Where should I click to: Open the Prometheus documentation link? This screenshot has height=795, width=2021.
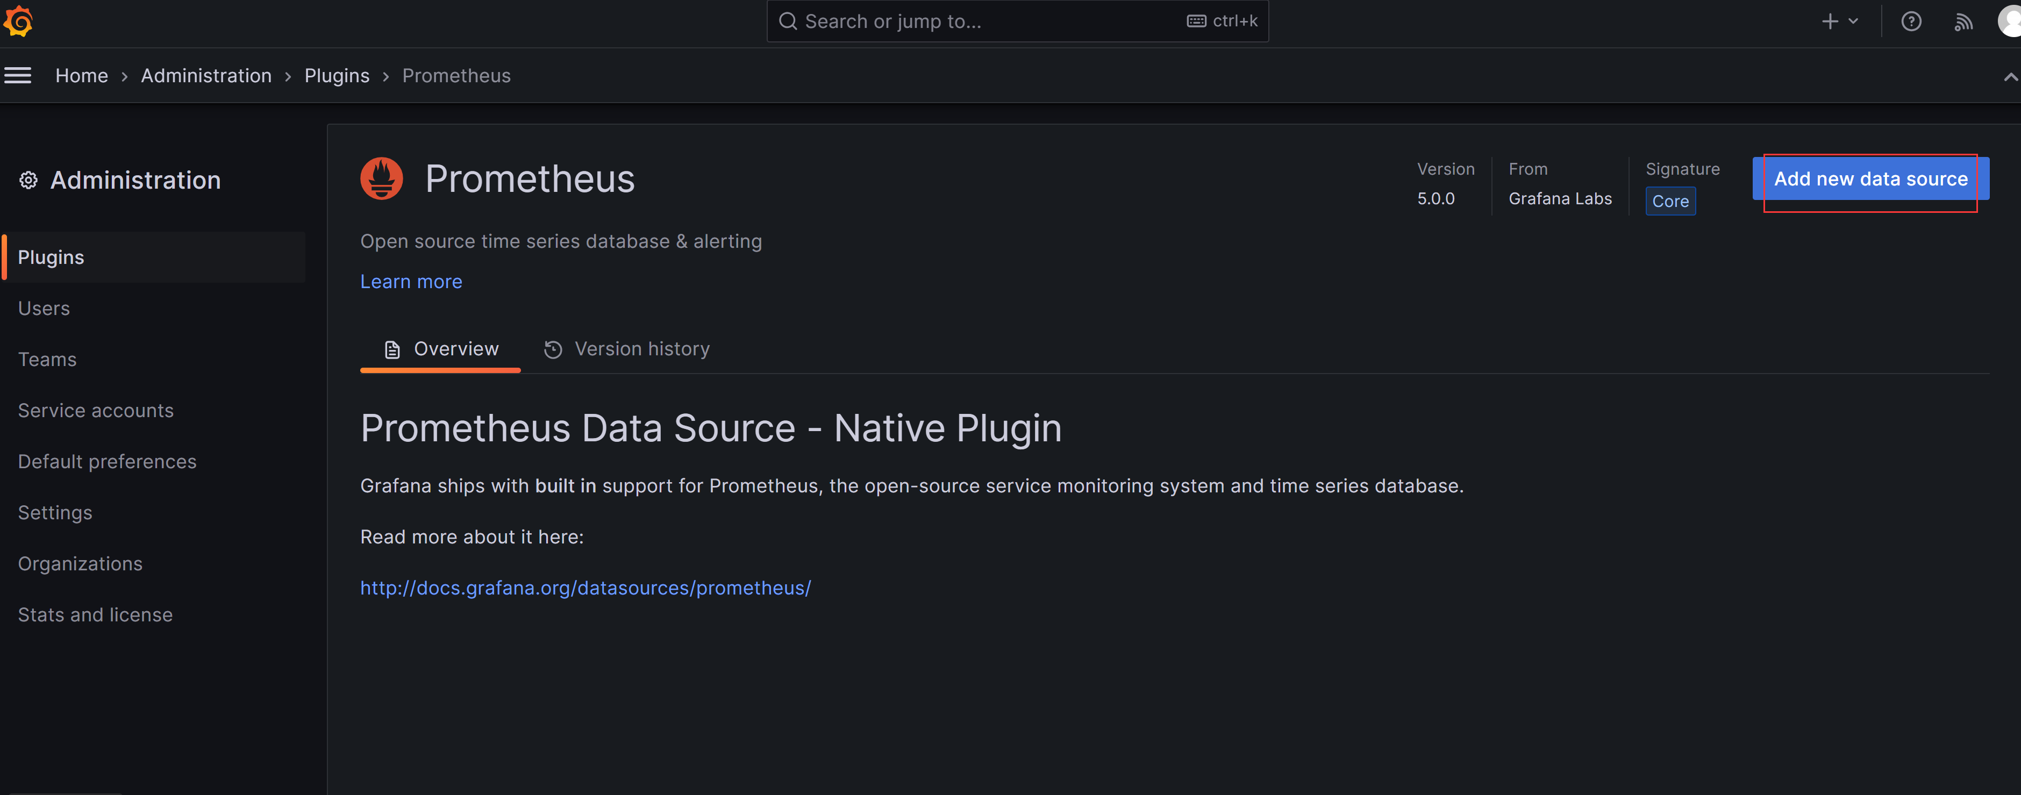(585, 587)
